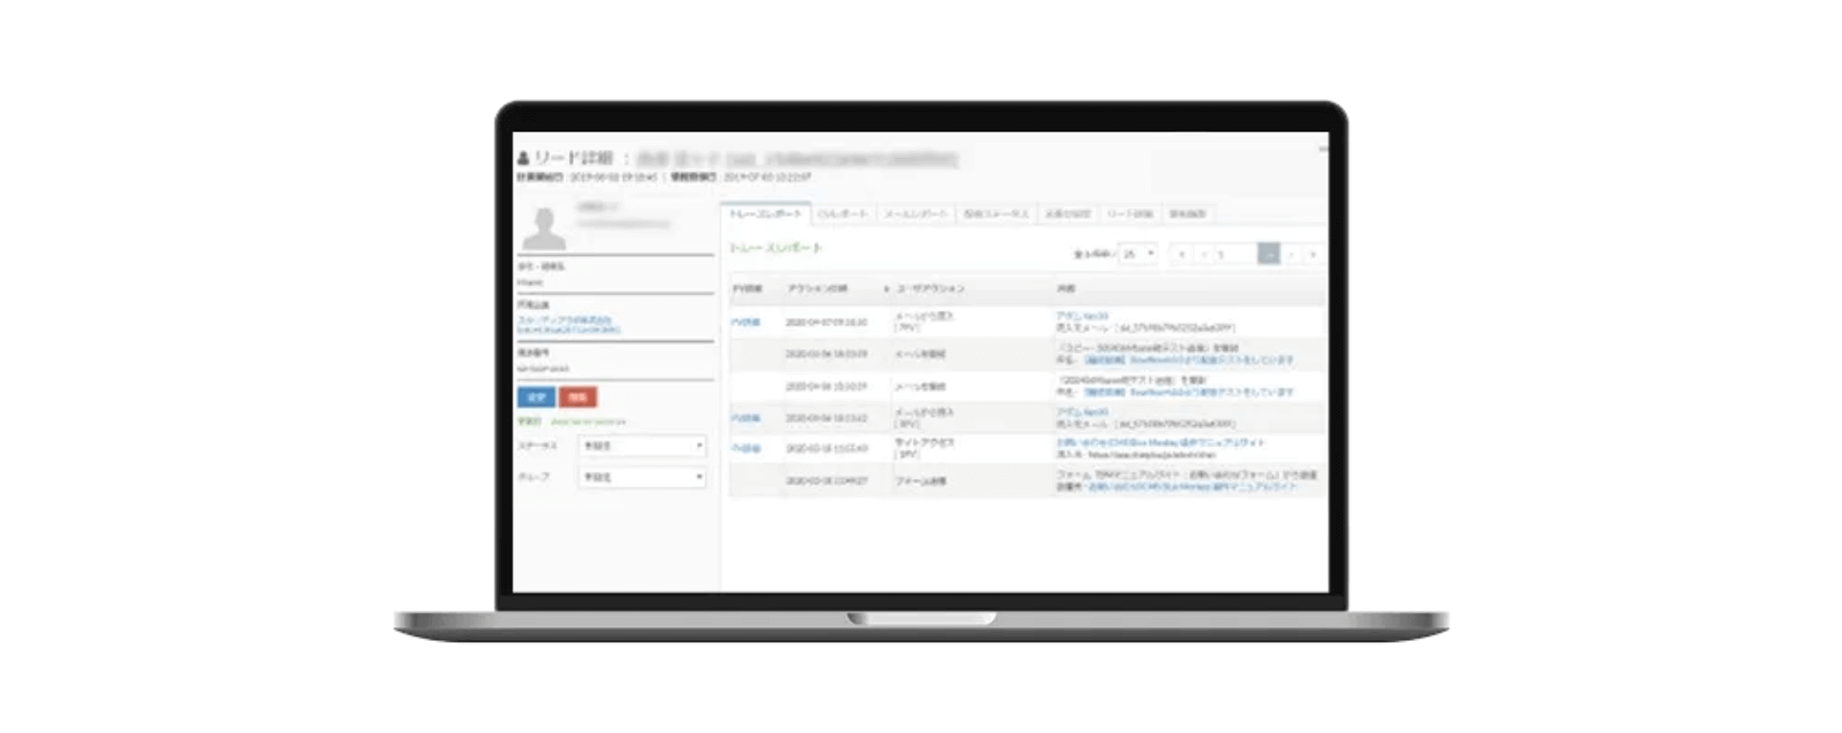Open PV詳細 link in first table row
This screenshot has width=1842, height=733.
pyautogui.click(x=746, y=322)
